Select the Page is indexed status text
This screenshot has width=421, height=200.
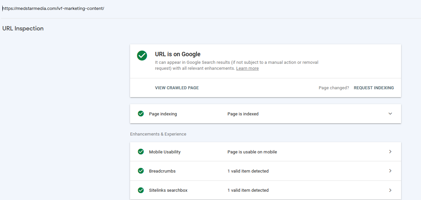[243, 114]
